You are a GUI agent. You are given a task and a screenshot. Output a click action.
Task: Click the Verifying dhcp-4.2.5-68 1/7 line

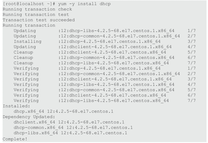point(105,68)
